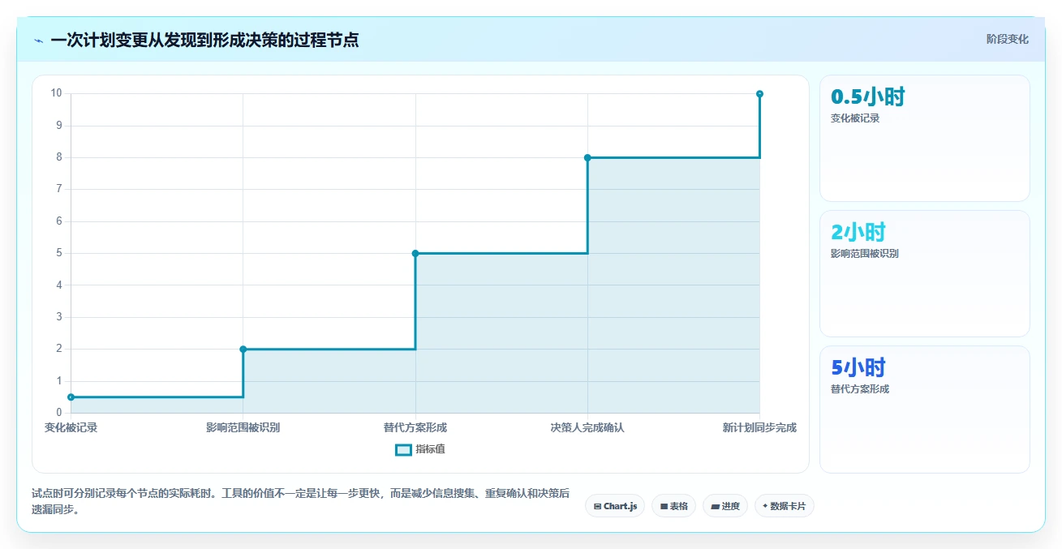This screenshot has height=549, width=1062.
Task: Click the footnote text starting 试点时可分别记录
Action: click(x=300, y=501)
